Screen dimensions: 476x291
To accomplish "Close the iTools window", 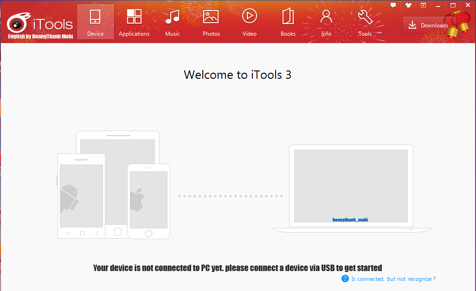I will pos(468,5).
